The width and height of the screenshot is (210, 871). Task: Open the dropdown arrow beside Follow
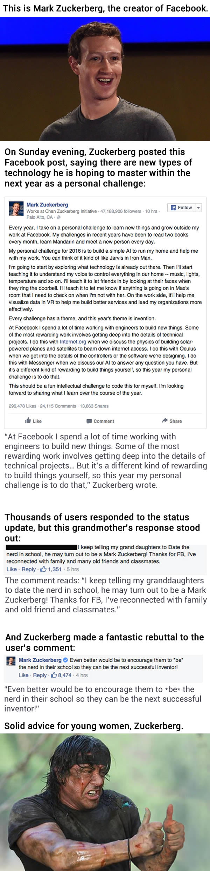pyautogui.click(x=198, y=207)
